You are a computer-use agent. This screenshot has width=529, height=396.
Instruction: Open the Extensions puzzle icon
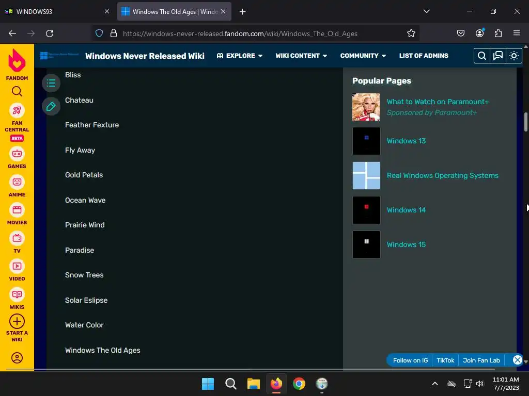tap(498, 34)
